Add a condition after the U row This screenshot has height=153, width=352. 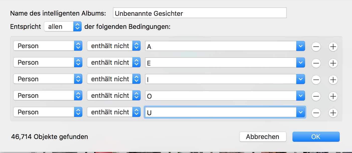click(x=333, y=113)
